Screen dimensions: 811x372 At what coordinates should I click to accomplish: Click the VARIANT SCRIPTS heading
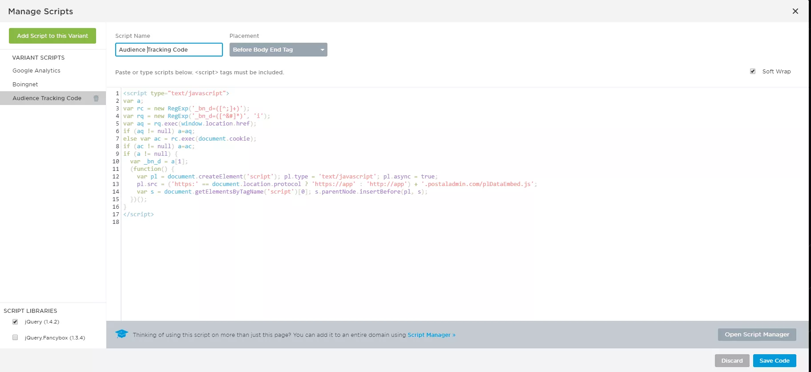click(38, 58)
